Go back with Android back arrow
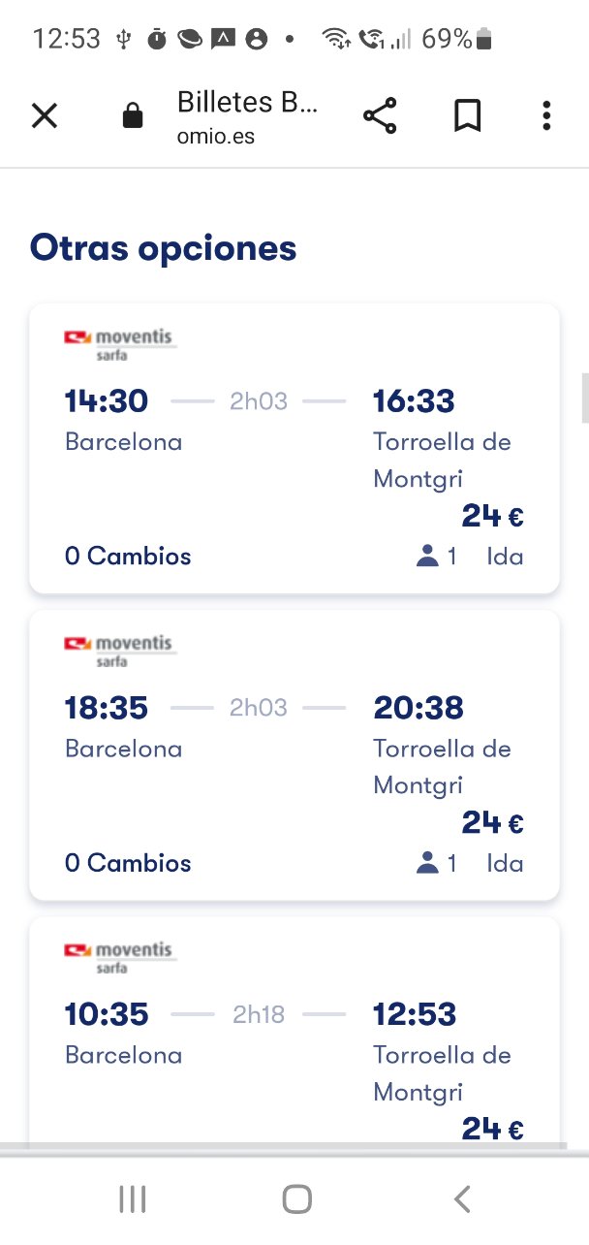589x1245 pixels. [x=462, y=1199]
